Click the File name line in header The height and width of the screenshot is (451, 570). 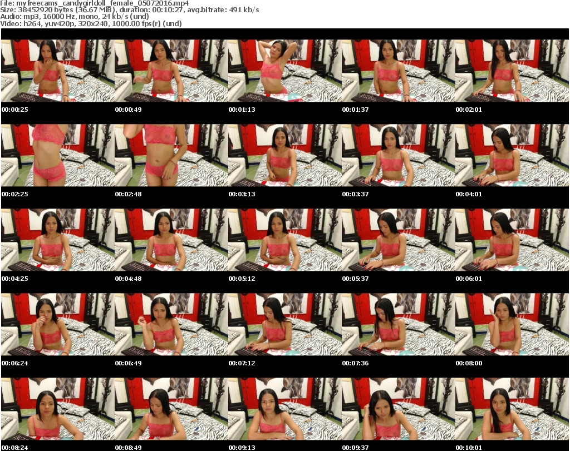coord(95,3)
